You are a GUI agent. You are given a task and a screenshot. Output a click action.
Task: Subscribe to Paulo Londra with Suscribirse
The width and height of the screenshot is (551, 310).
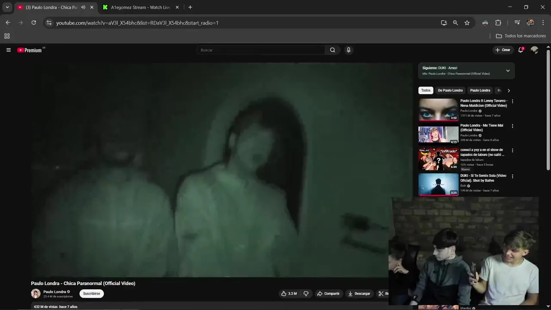92,294
